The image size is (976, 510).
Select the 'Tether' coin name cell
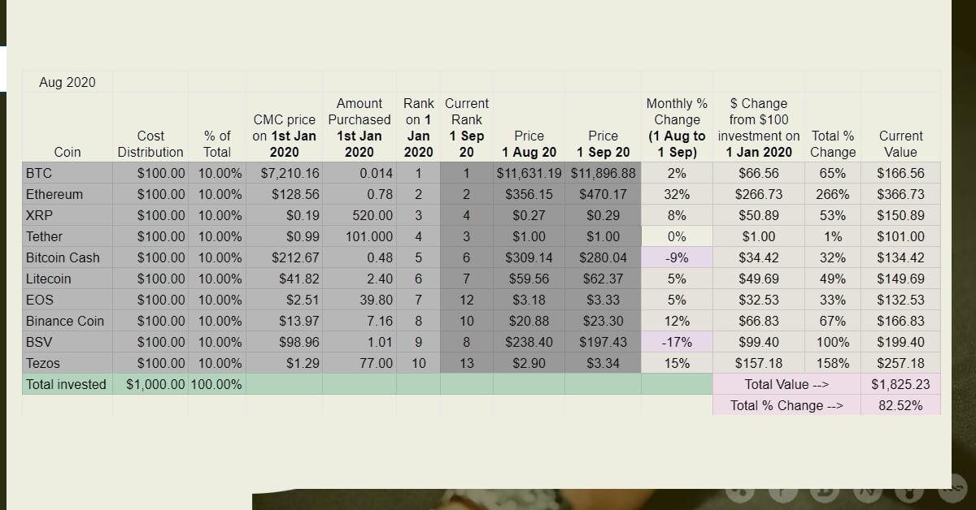[68, 236]
